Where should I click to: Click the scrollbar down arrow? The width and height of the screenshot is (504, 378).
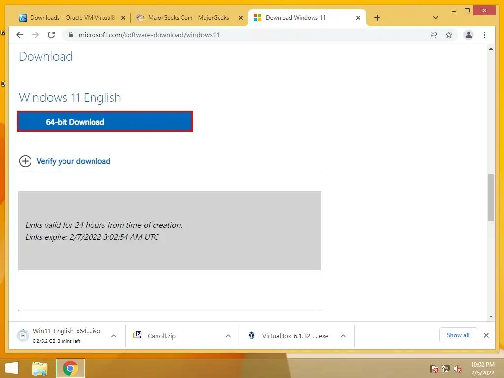(x=491, y=317)
